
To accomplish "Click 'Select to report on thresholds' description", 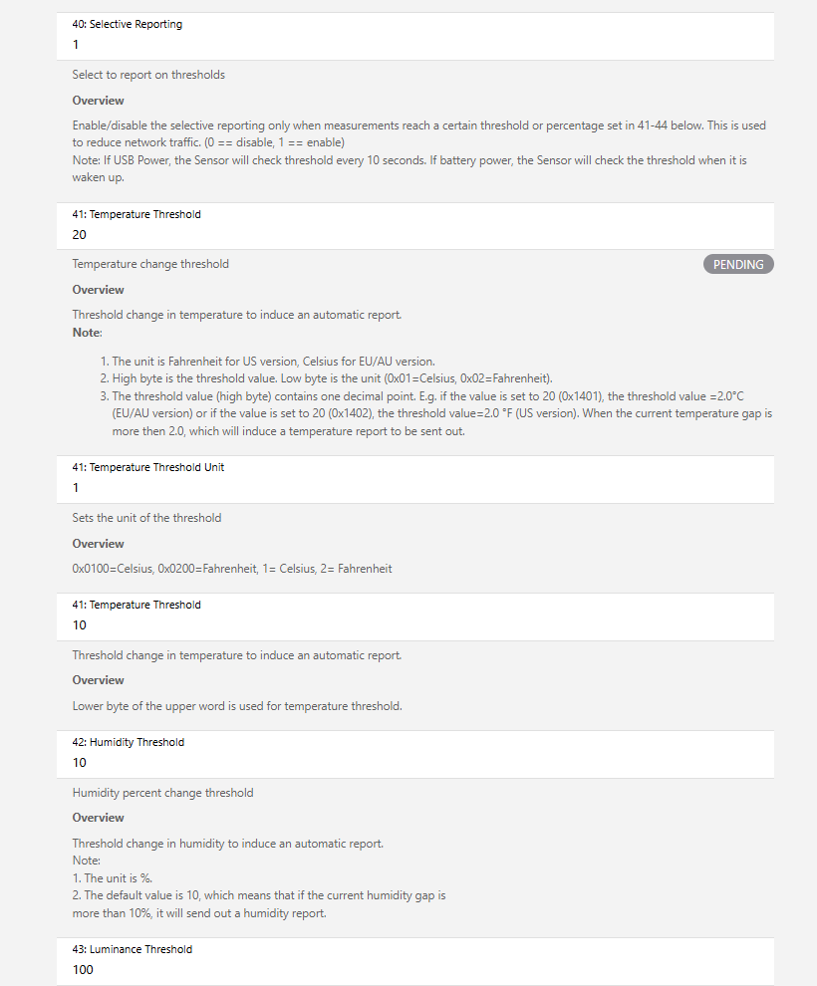I will point(148,75).
